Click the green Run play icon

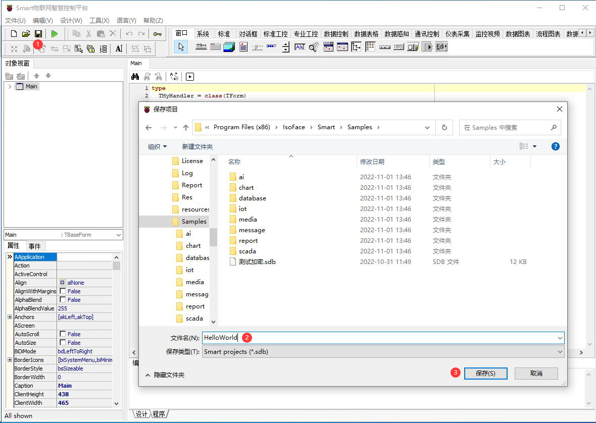click(55, 34)
